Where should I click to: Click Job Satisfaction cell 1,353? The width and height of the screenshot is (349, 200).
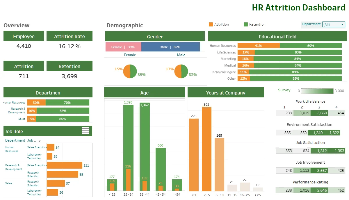tap(337, 151)
